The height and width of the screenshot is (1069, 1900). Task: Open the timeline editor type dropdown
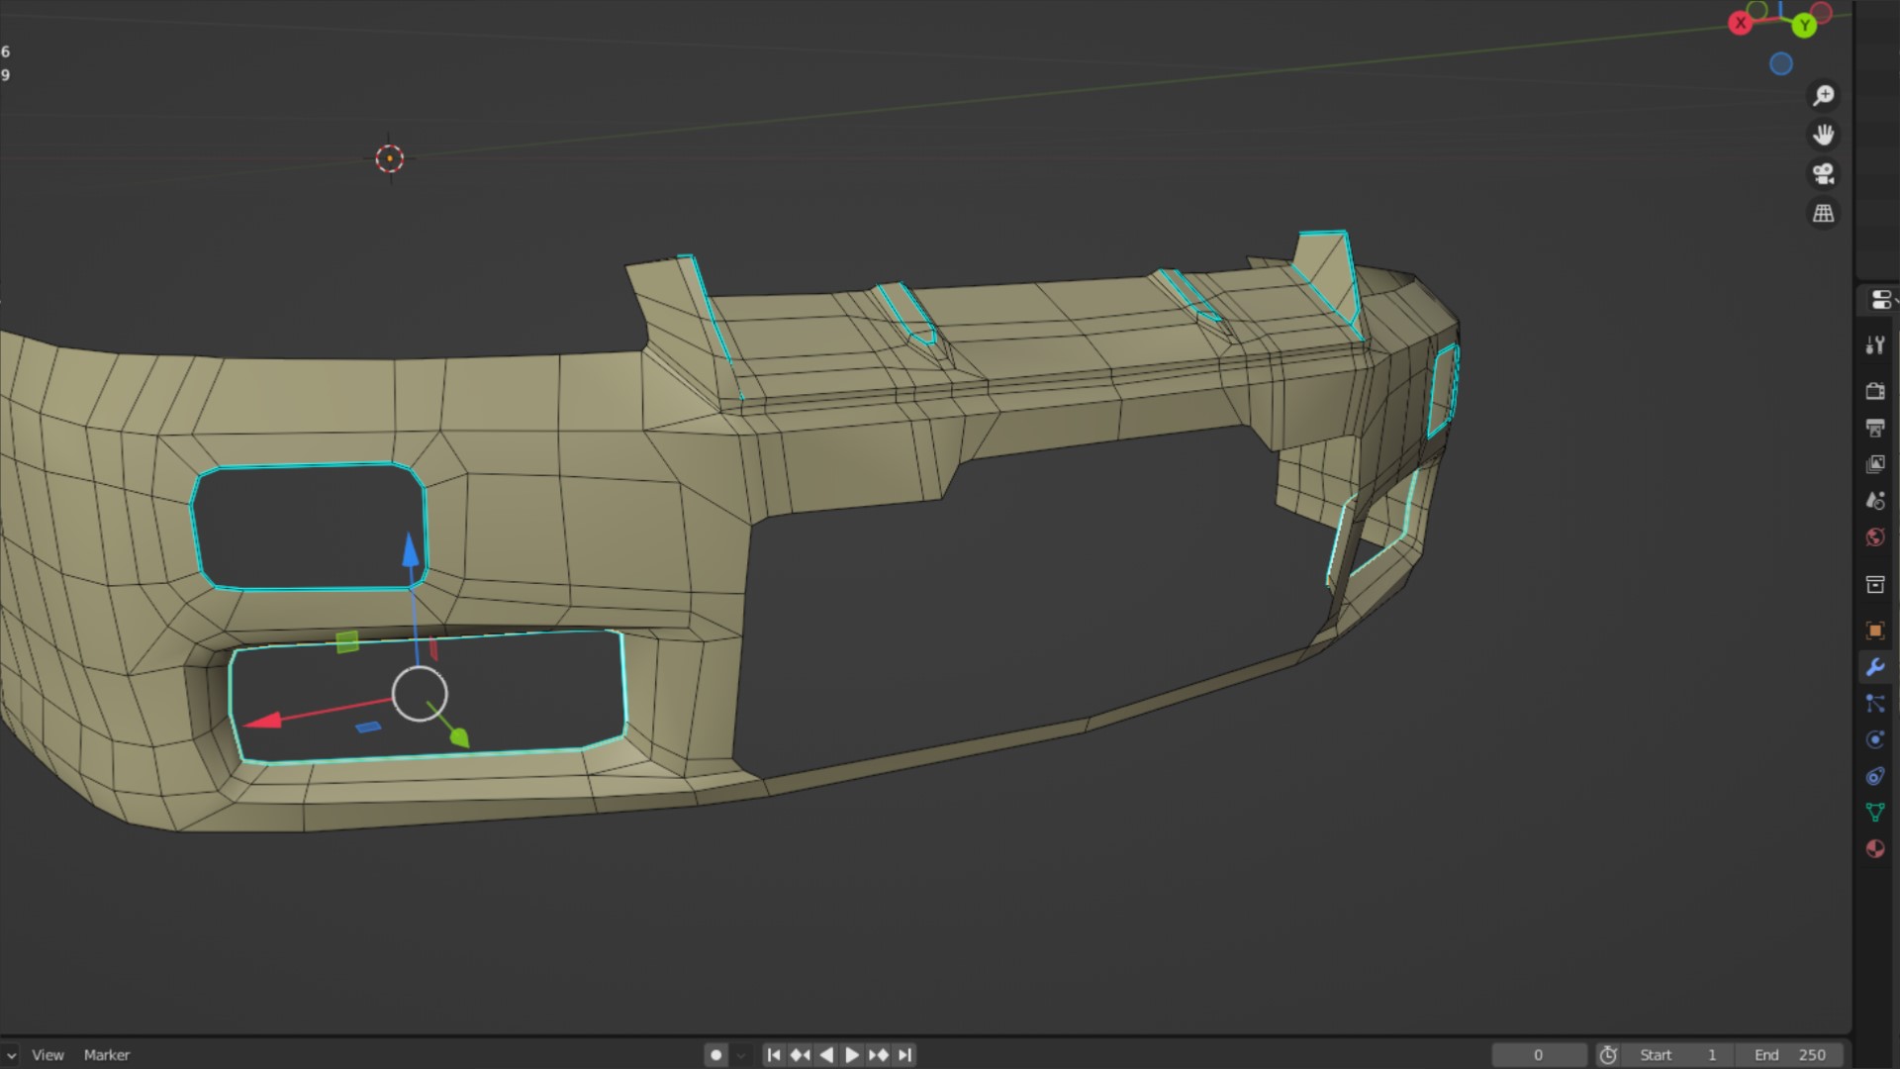[10, 1055]
